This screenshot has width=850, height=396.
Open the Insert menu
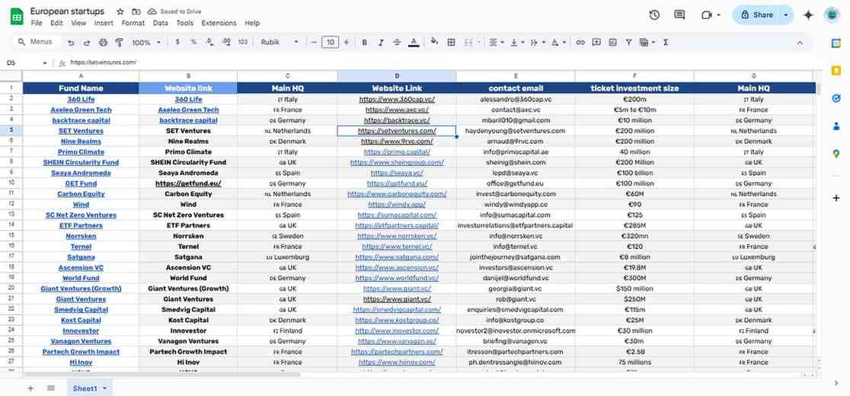[104, 24]
